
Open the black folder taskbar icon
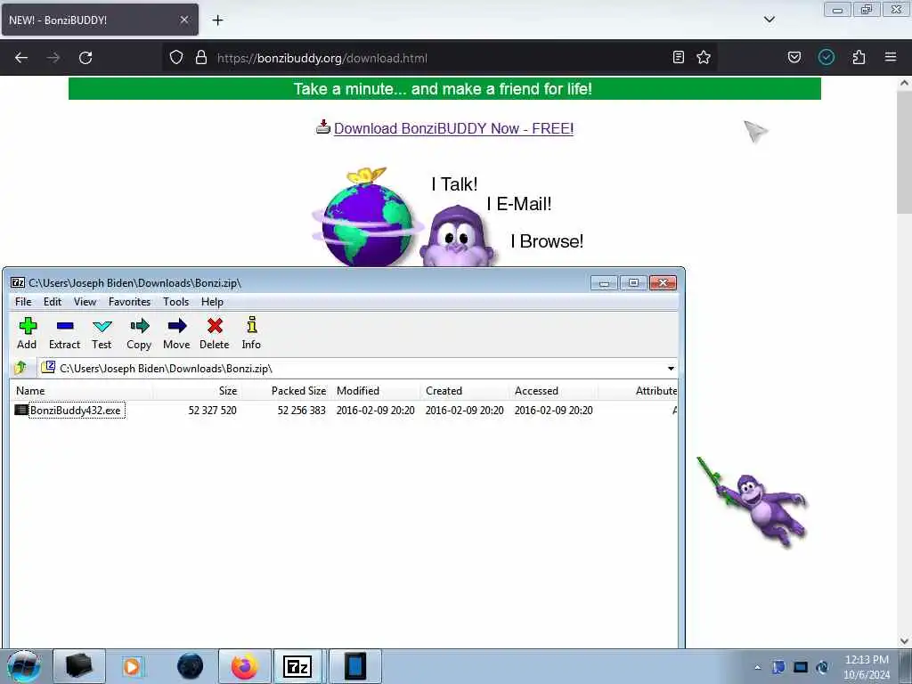click(79, 666)
